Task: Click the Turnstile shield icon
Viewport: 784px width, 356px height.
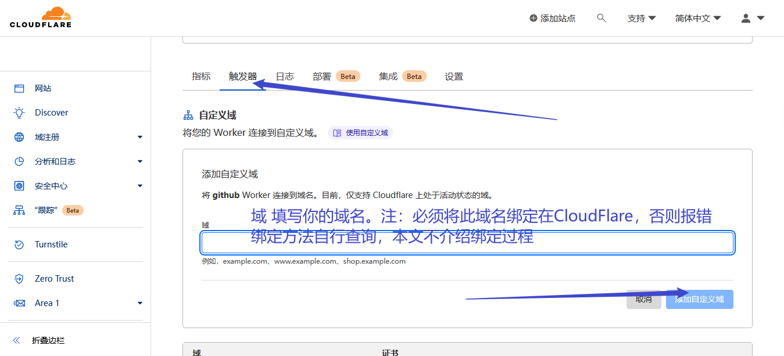Action: tap(20, 244)
